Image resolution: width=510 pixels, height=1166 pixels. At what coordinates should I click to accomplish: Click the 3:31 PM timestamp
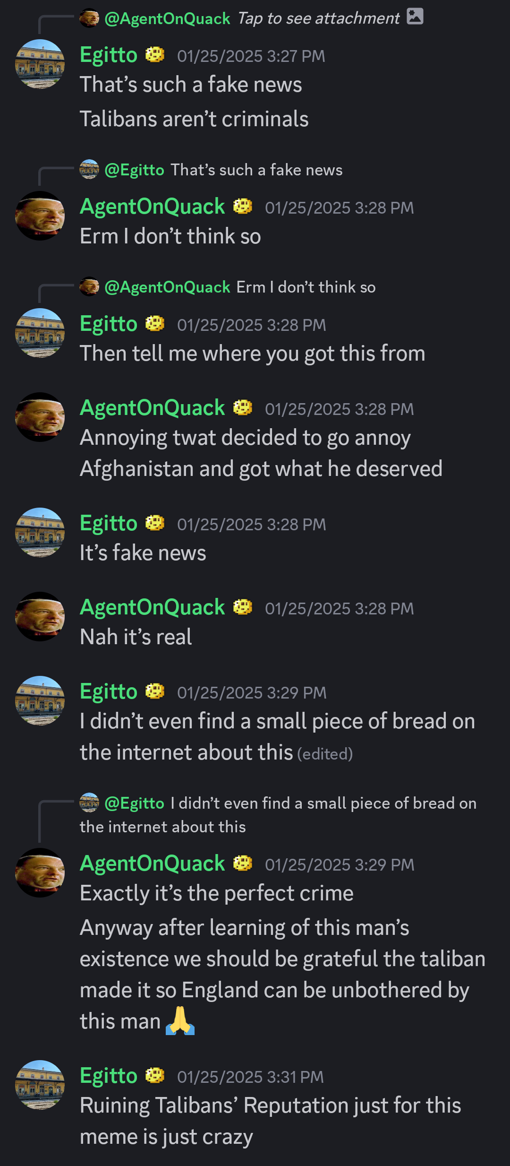pos(250,1077)
